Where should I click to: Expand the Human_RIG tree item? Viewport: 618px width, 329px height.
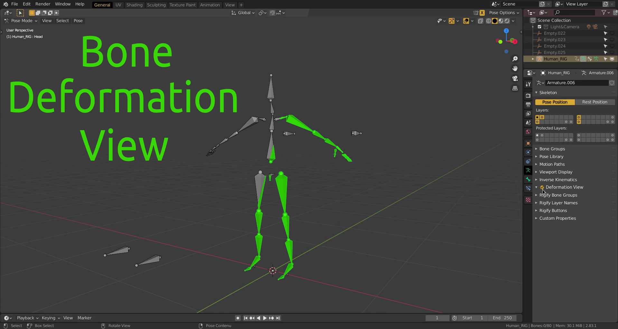click(x=533, y=59)
